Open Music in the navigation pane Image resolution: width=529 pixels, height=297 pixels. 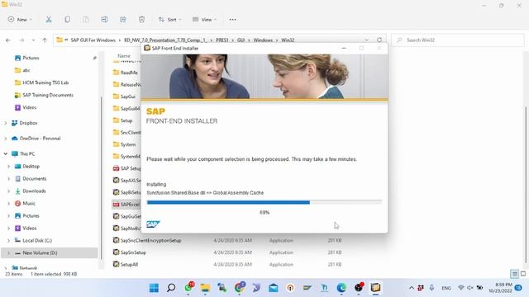pos(29,204)
